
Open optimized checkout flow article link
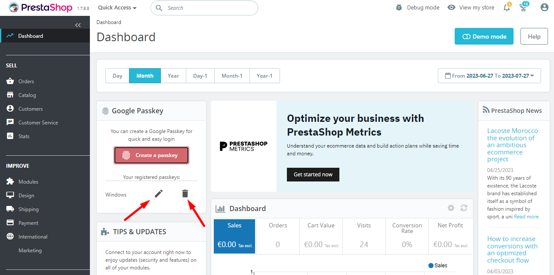[512, 249]
